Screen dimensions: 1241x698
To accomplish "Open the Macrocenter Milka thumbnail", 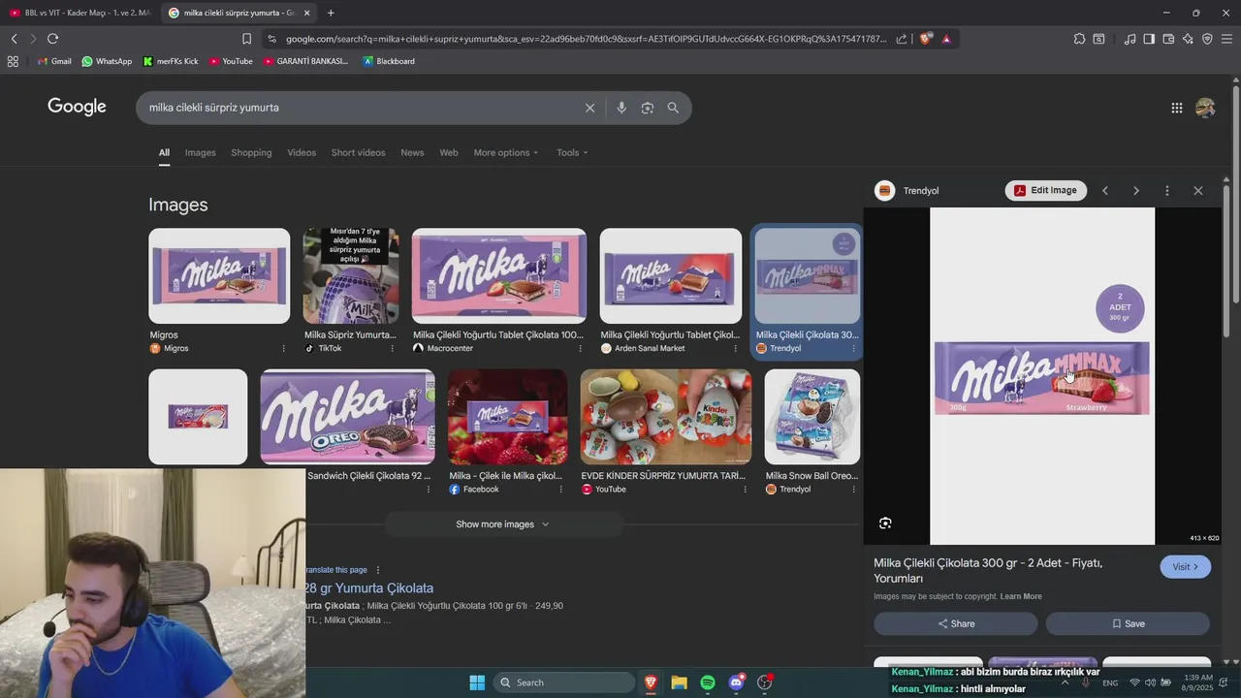I will [499, 276].
